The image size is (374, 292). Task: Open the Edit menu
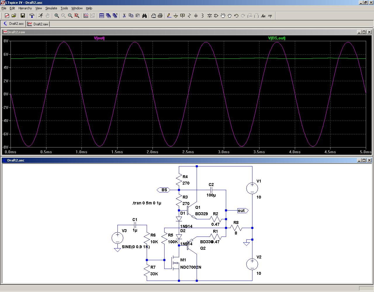12,8
